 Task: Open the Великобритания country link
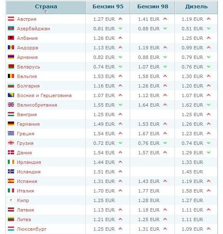pyautogui.click(x=37, y=105)
